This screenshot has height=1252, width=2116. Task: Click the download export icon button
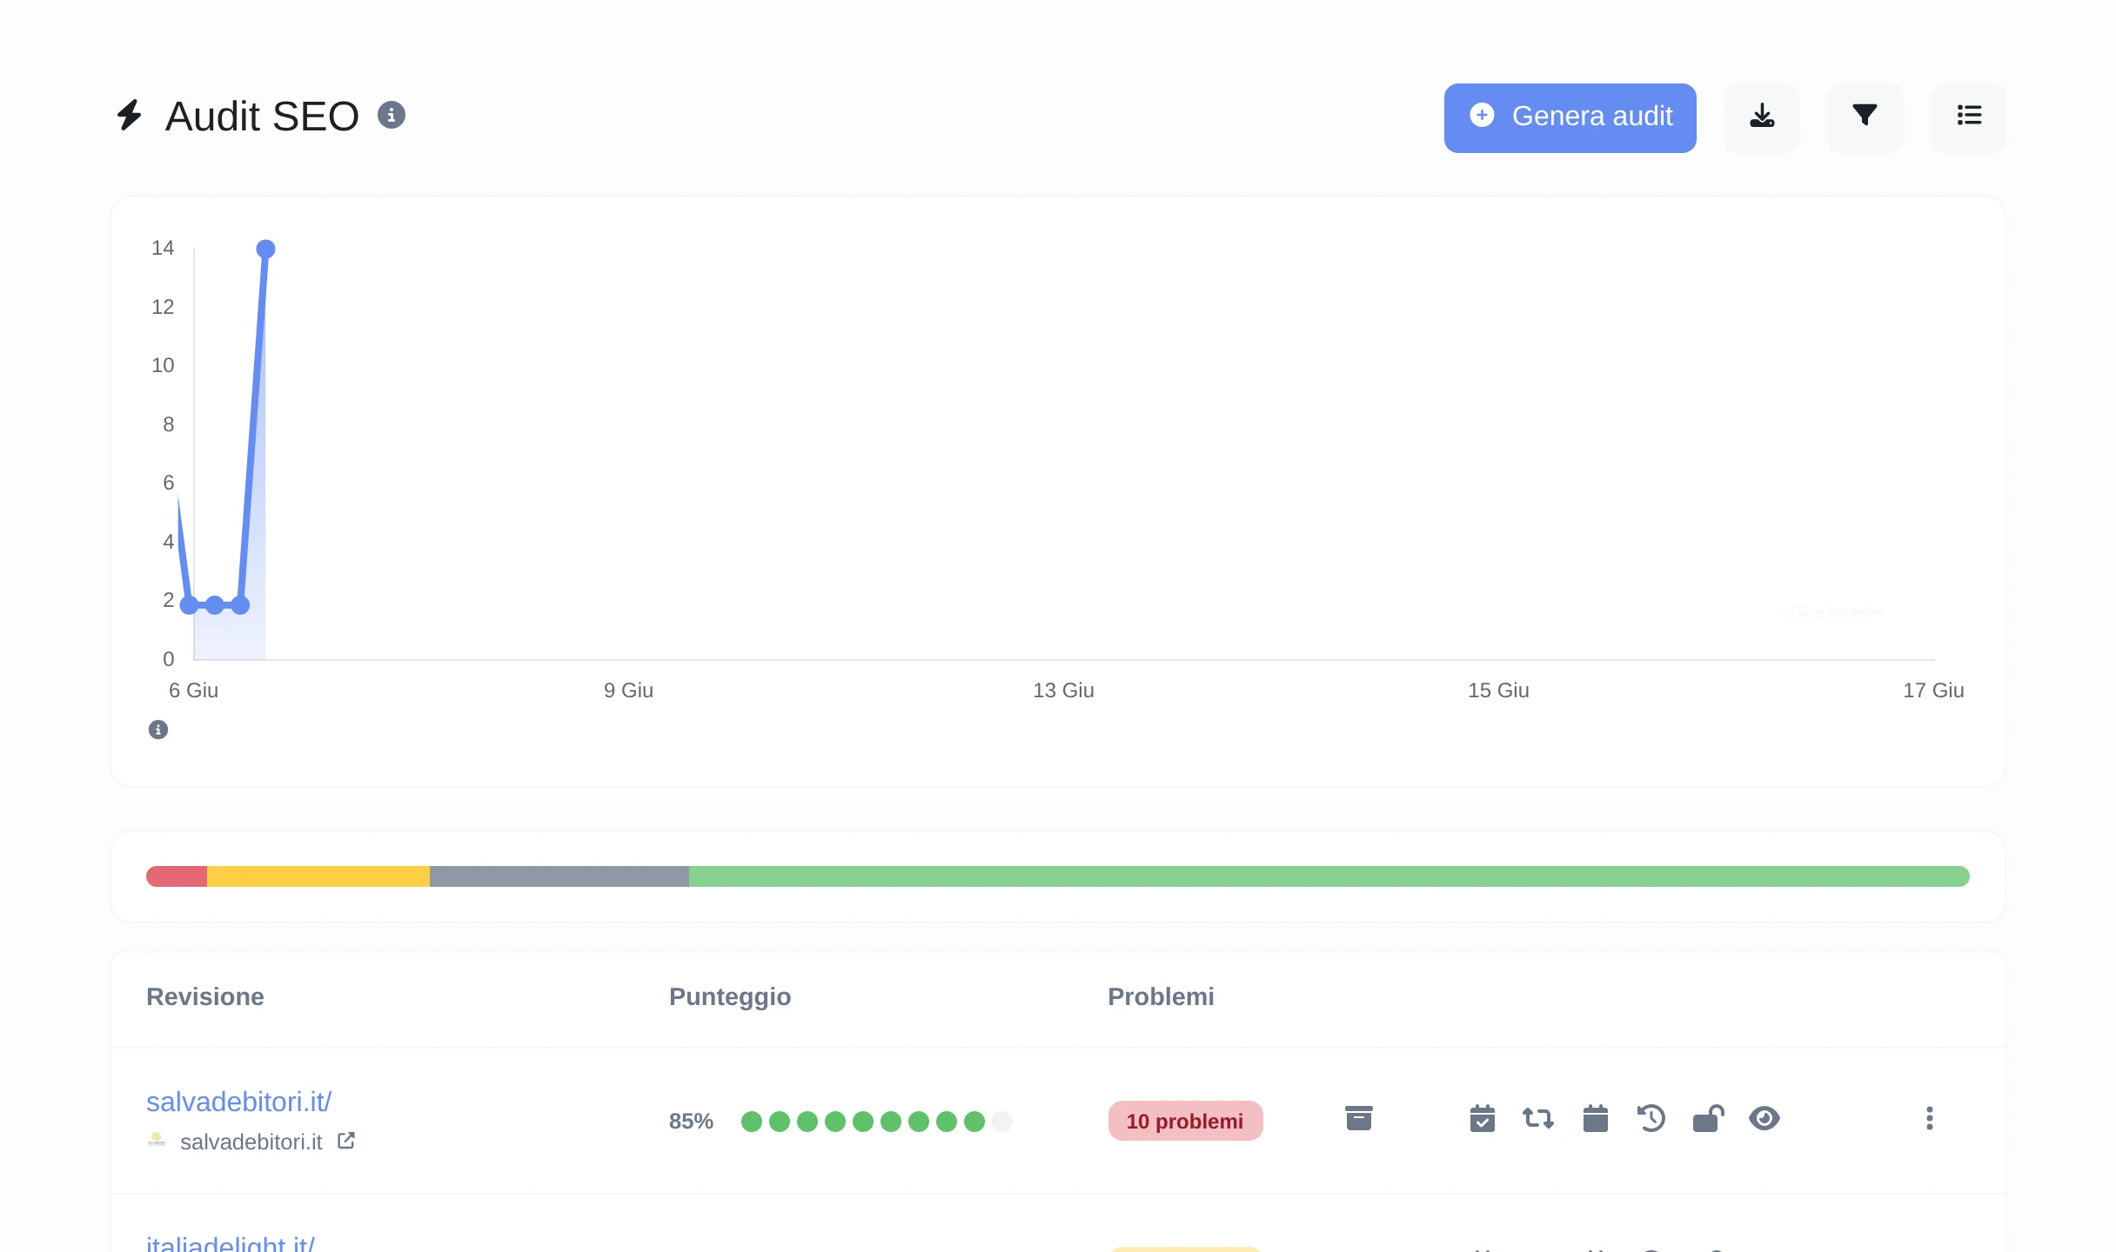pos(1762,117)
